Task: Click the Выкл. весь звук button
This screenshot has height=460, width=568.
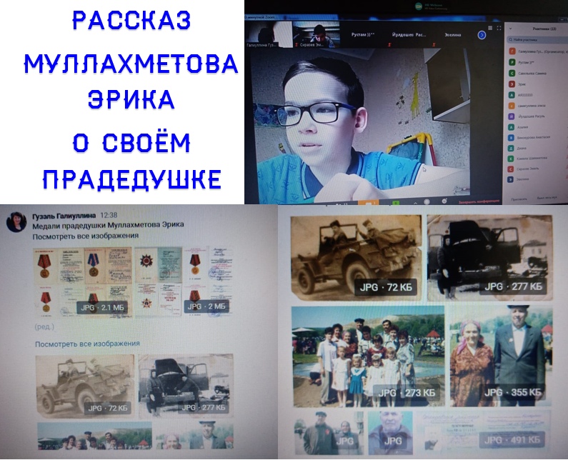Action: pos(547,198)
